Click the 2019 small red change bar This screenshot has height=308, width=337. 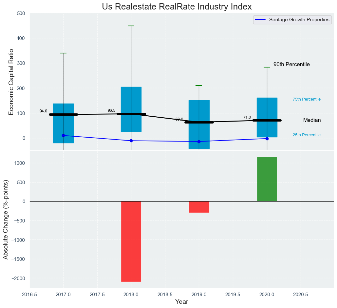pos(199,207)
